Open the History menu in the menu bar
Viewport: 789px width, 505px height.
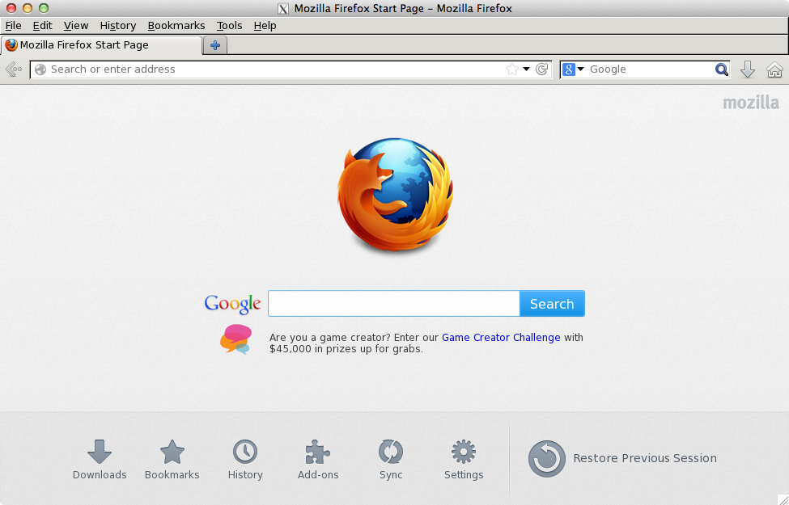point(118,26)
